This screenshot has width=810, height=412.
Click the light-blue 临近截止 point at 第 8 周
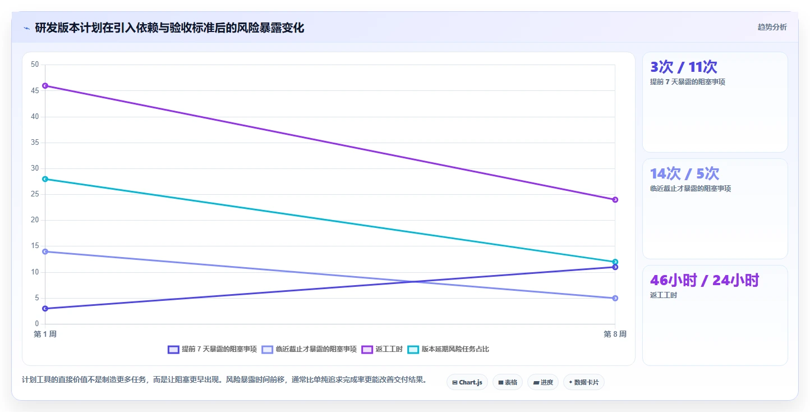coord(615,298)
